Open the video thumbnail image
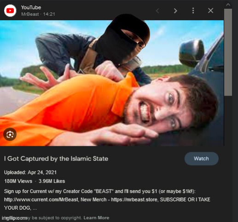 [x=112, y=83]
